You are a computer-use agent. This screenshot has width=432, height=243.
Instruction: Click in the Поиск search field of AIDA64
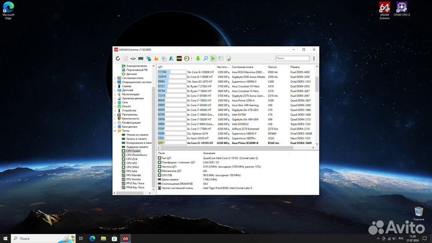coord(292,58)
